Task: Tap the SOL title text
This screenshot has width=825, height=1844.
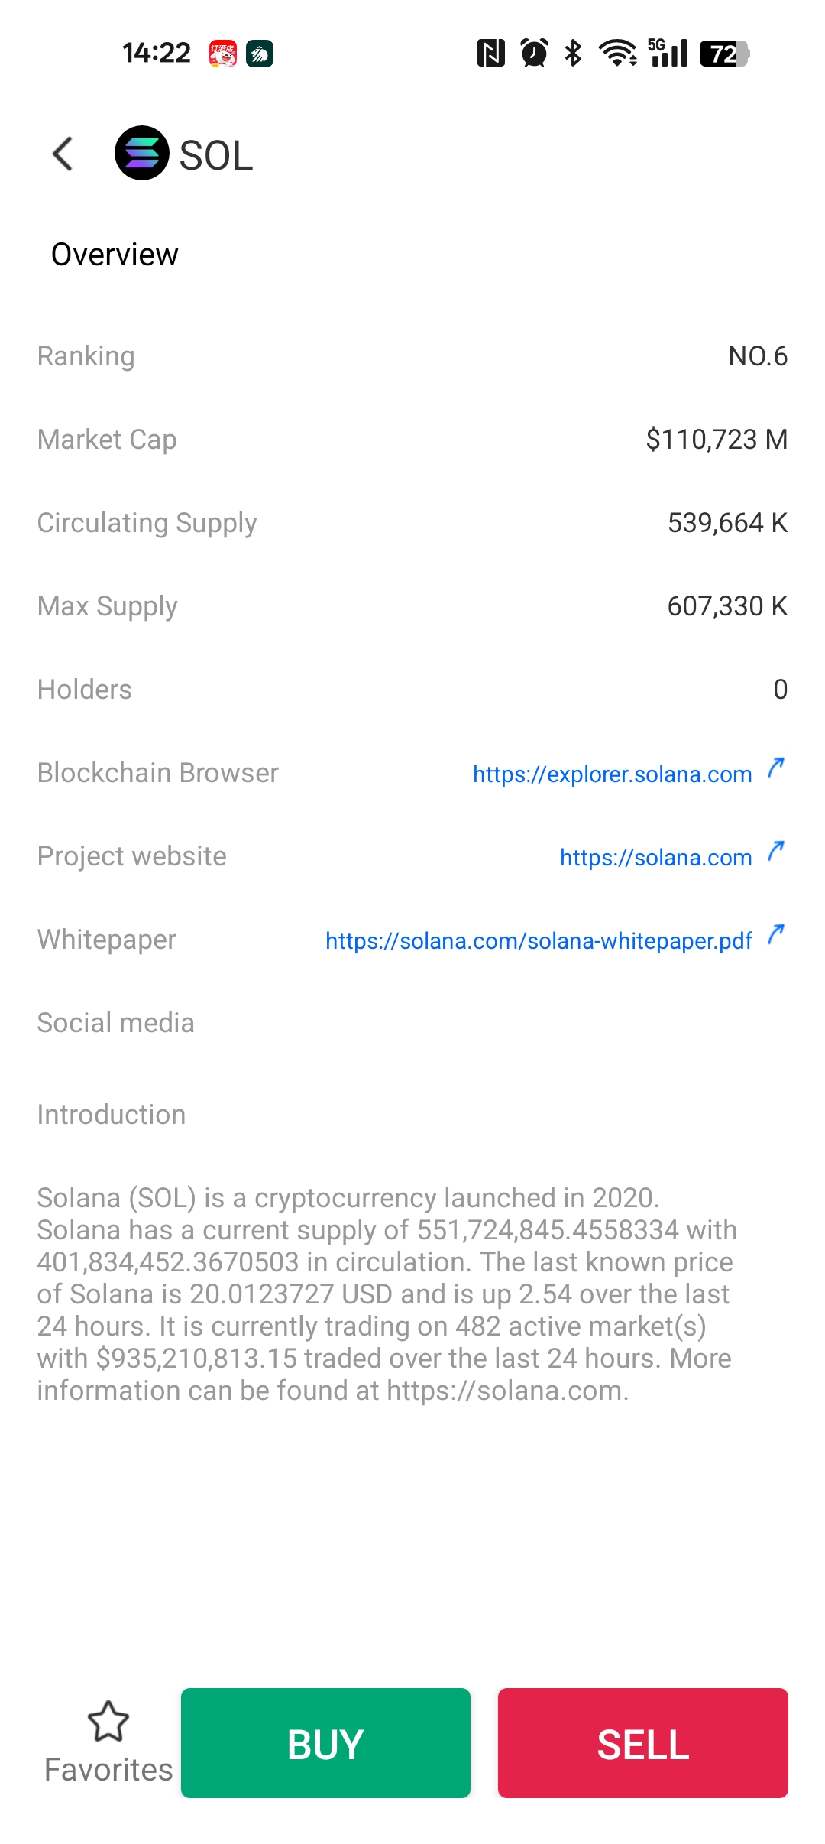Action: pyautogui.click(x=216, y=156)
